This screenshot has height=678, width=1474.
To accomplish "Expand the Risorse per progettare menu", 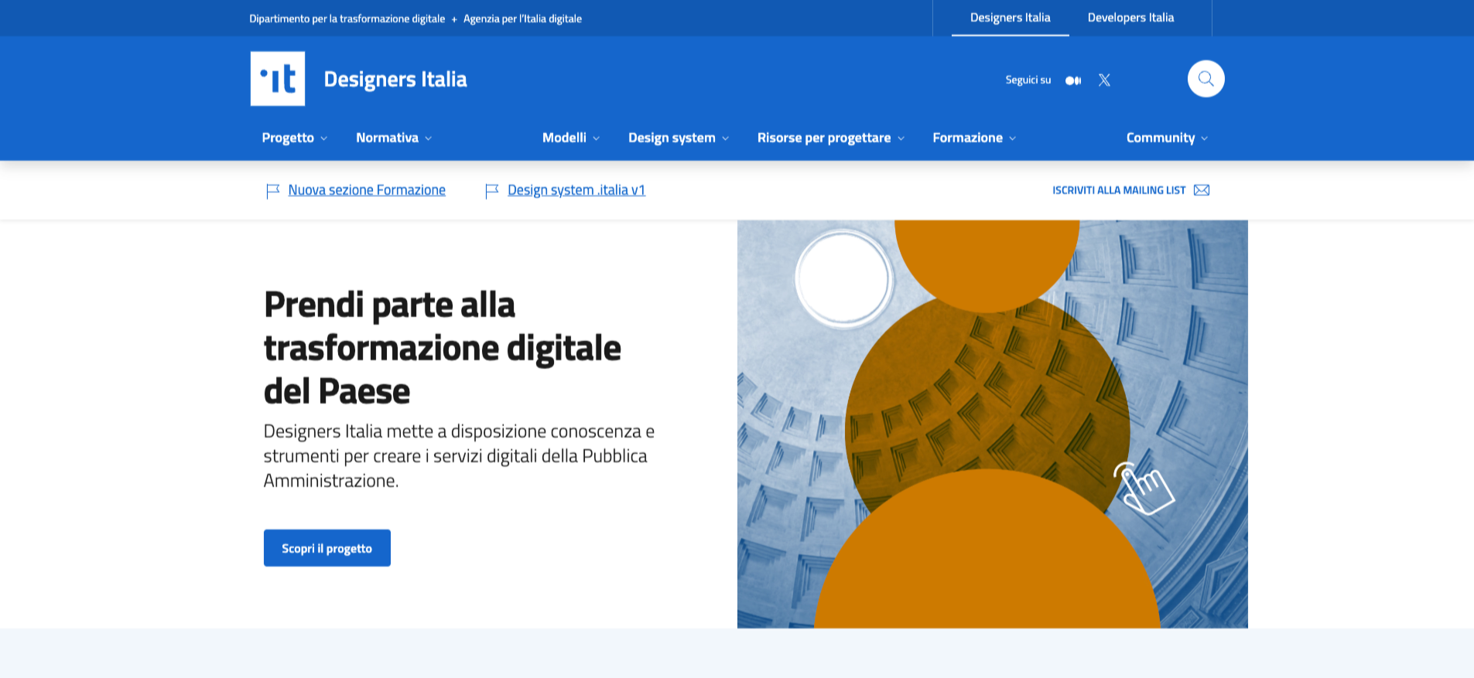I will tap(831, 138).
